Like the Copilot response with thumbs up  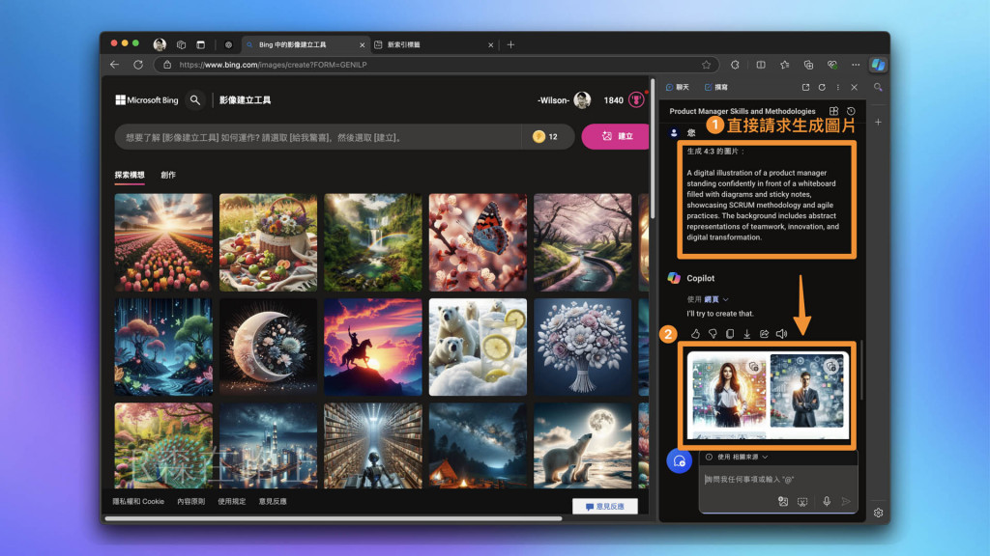click(695, 333)
